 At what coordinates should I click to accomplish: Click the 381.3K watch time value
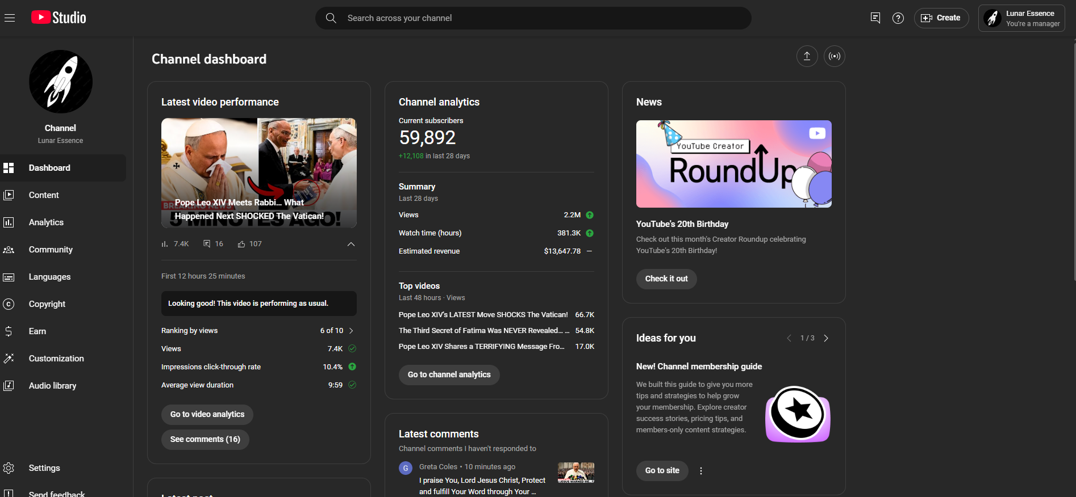[x=569, y=233]
